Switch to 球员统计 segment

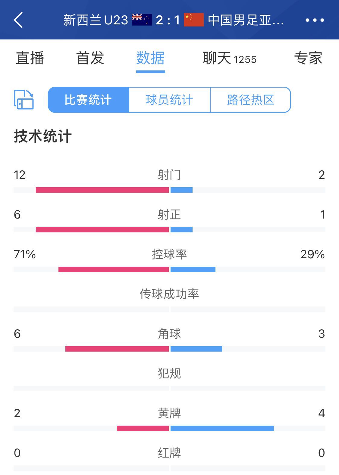coord(169,100)
